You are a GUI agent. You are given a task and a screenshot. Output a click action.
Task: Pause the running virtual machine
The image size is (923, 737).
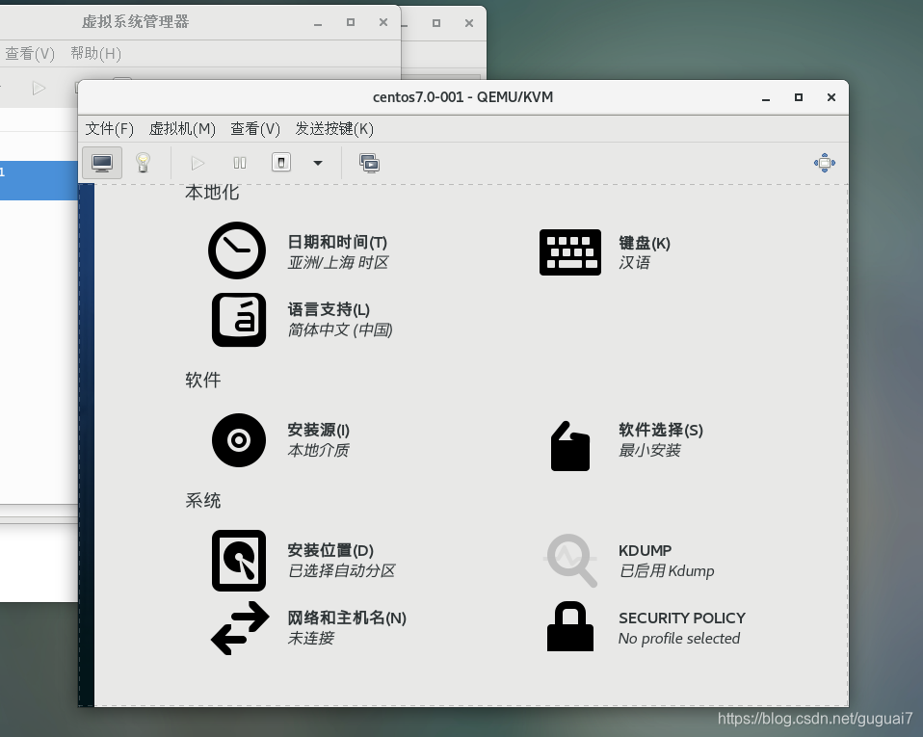(x=239, y=162)
